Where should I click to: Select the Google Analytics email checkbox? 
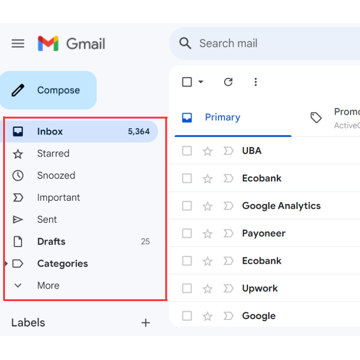(x=187, y=206)
